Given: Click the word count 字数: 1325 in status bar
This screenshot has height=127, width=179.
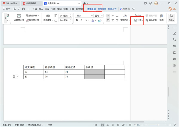Looking at the screenshot, I should (19, 125).
